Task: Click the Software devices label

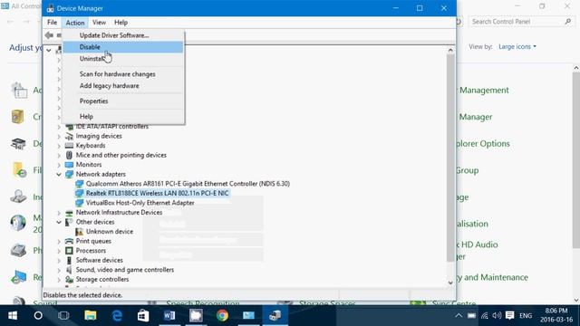Action: [x=100, y=260]
